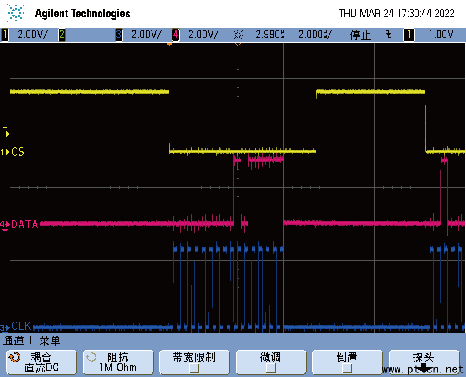
Task: Click the 通道 1 菜单 title
Action: tap(32, 341)
